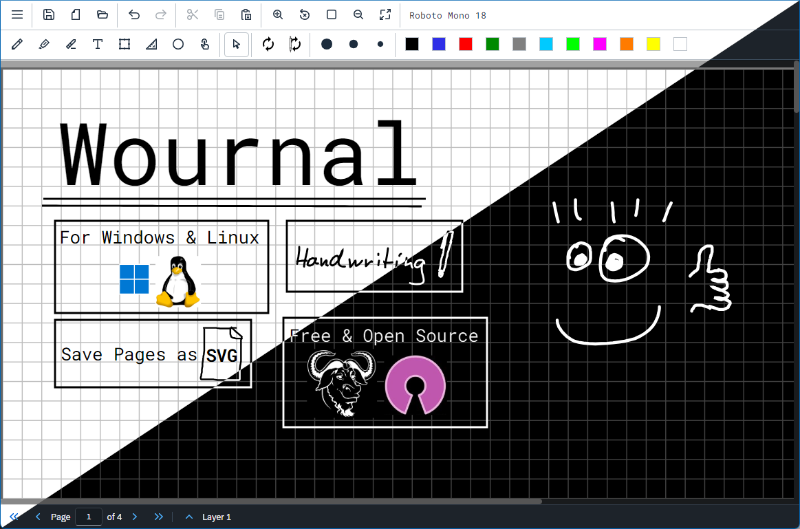
Task: Redo the last undone action
Action: [161, 15]
